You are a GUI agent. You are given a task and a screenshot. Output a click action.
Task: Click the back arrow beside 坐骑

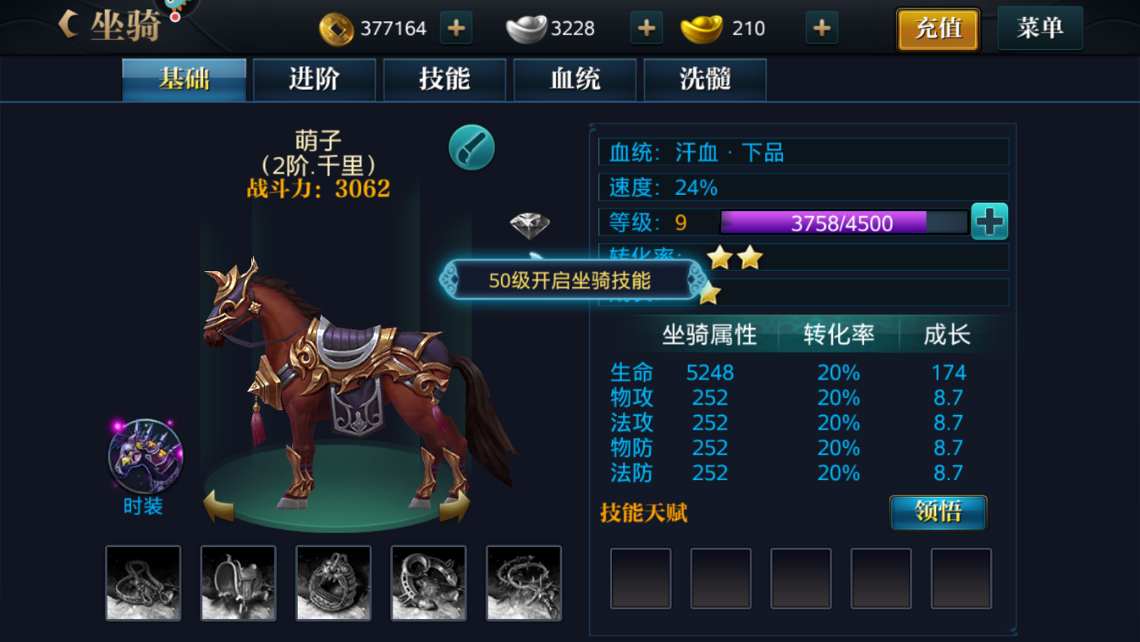[69, 25]
